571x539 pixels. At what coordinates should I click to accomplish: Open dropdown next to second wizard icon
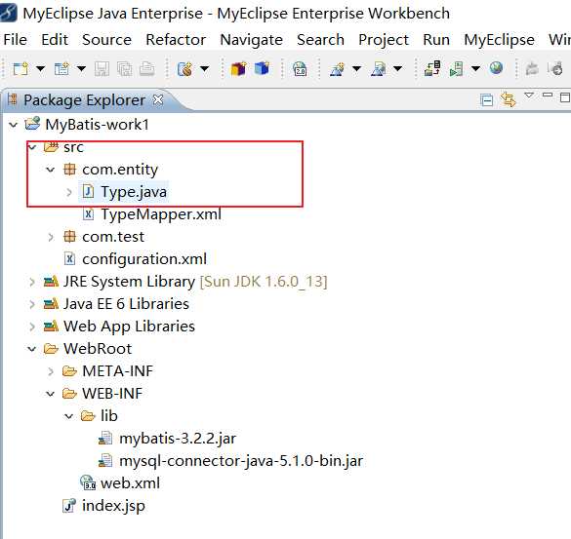point(398,68)
